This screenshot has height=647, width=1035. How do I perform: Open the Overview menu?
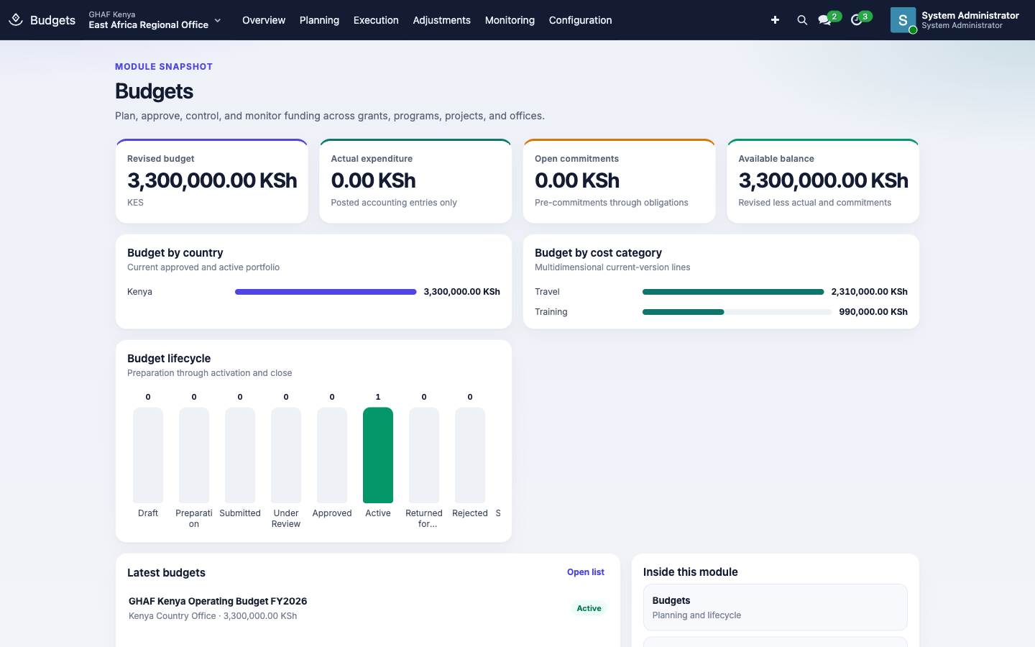[x=264, y=20]
